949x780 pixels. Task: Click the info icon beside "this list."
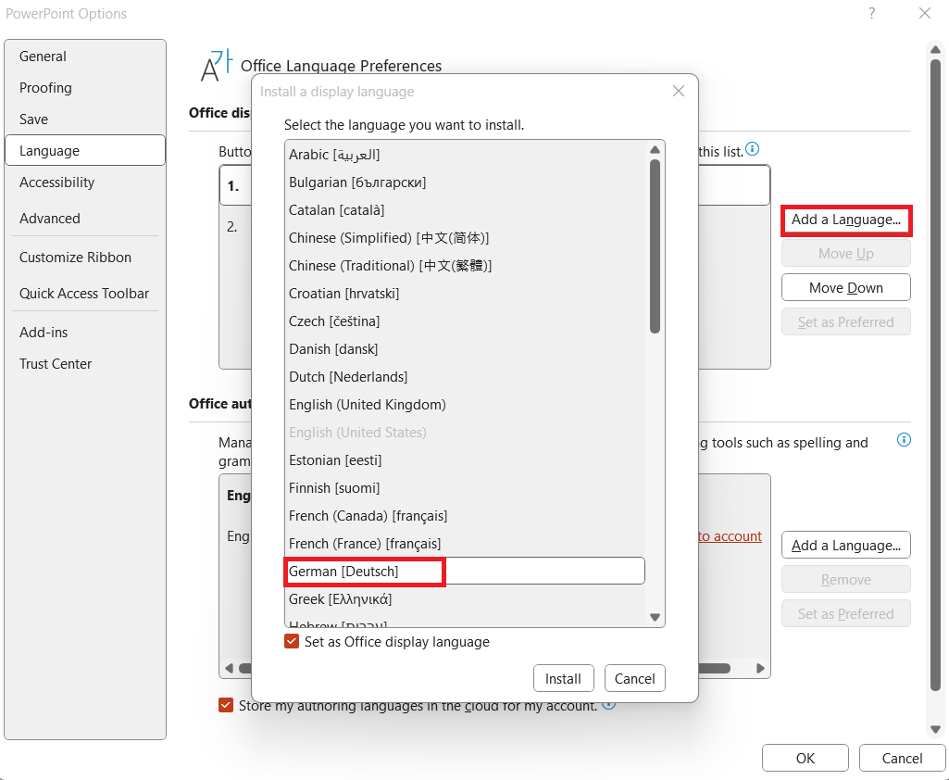click(x=753, y=149)
